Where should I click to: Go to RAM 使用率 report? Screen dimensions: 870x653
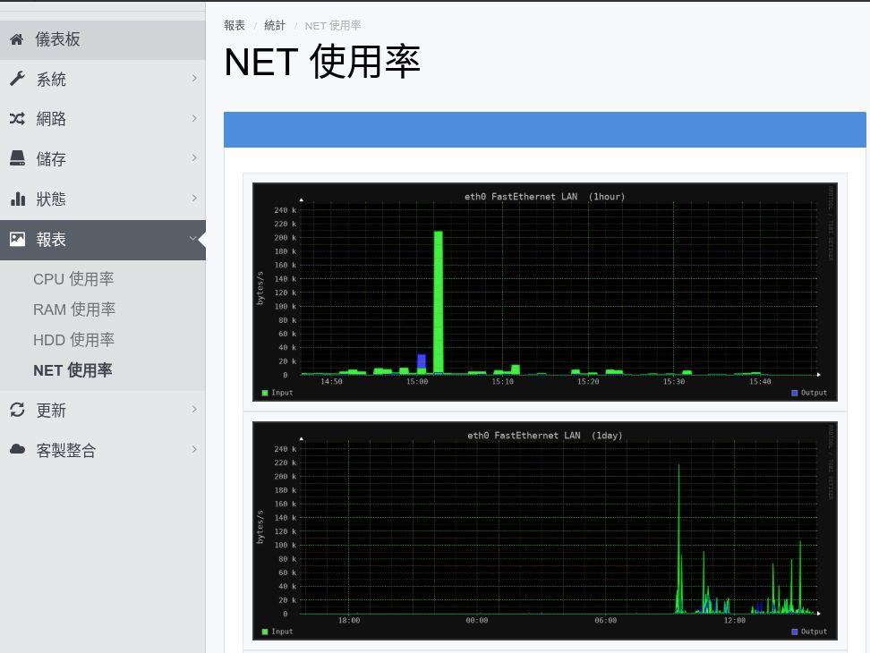point(73,310)
